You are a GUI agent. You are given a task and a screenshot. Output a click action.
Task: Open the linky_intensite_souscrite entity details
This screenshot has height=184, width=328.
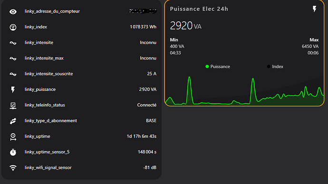[81, 74]
